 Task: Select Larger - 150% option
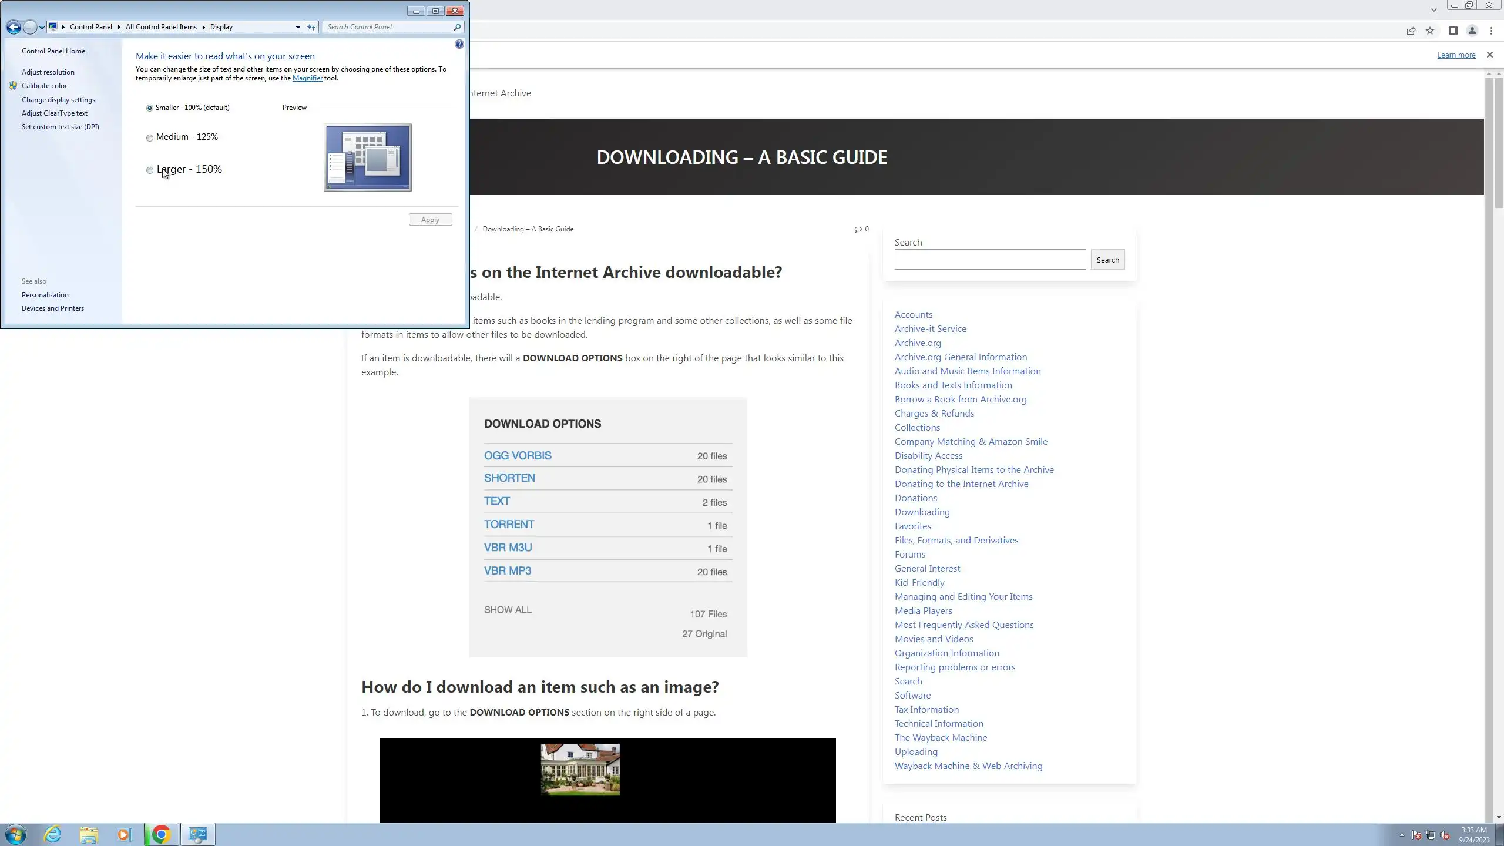pos(150,170)
